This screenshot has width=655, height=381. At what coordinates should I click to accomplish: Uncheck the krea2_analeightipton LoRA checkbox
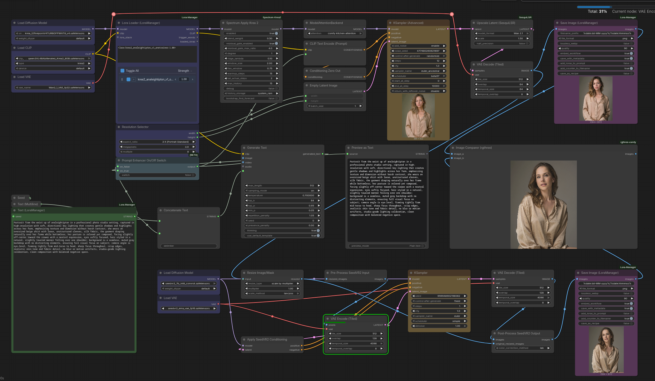point(129,79)
